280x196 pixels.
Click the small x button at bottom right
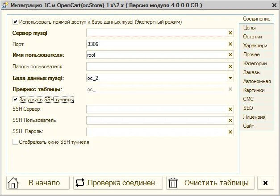coord(266,183)
